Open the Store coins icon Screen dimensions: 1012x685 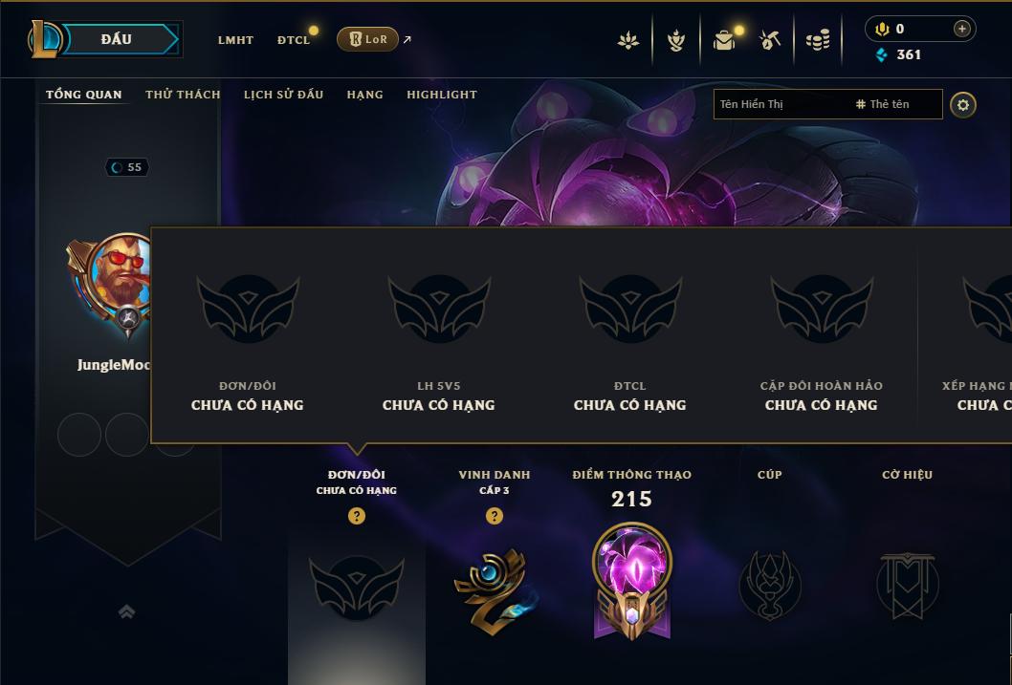click(x=818, y=40)
